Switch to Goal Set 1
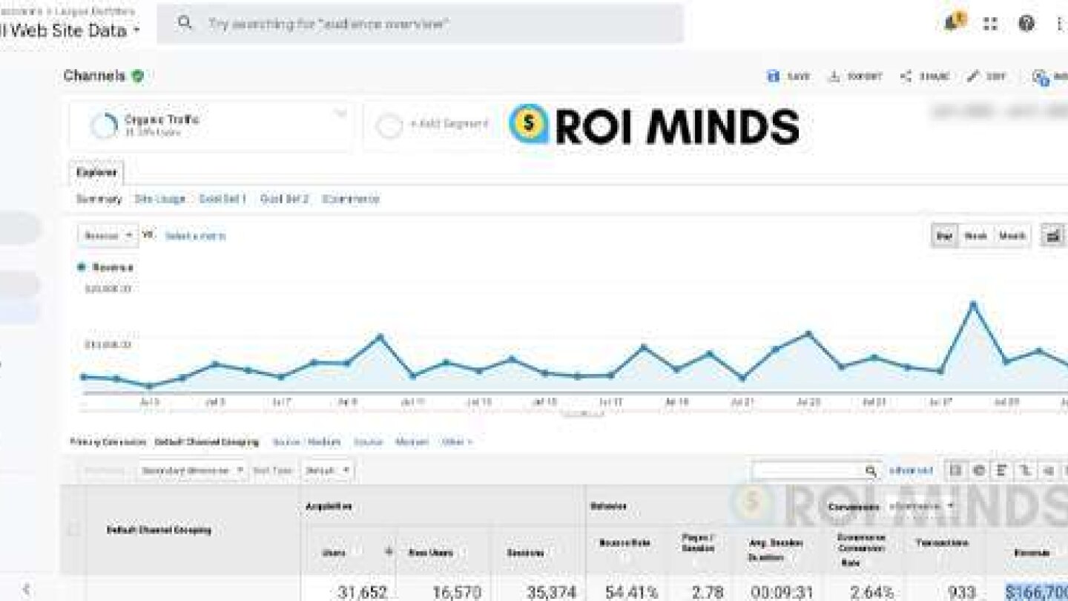The height and width of the screenshot is (601, 1068). pyautogui.click(x=222, y=199)
